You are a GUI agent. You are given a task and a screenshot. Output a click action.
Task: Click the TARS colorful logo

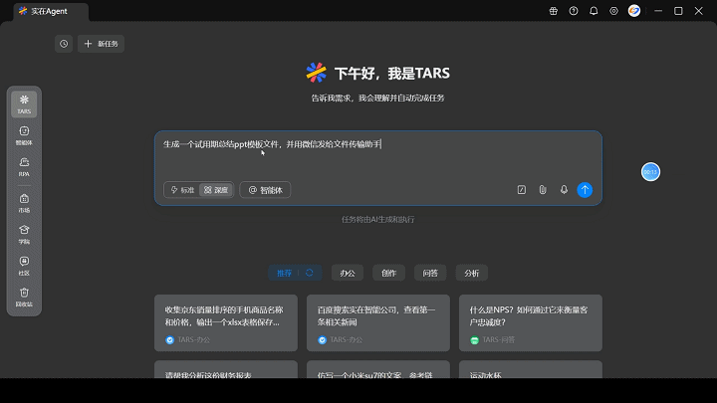316,73
